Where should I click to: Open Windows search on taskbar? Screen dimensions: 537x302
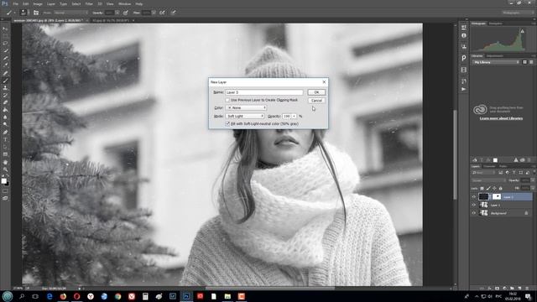(22, 296)
